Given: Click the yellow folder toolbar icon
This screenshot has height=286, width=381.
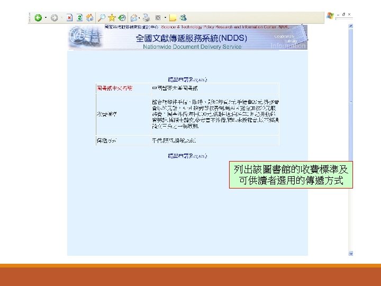Looking at the screenshot, I should click(x=173, y=18).
